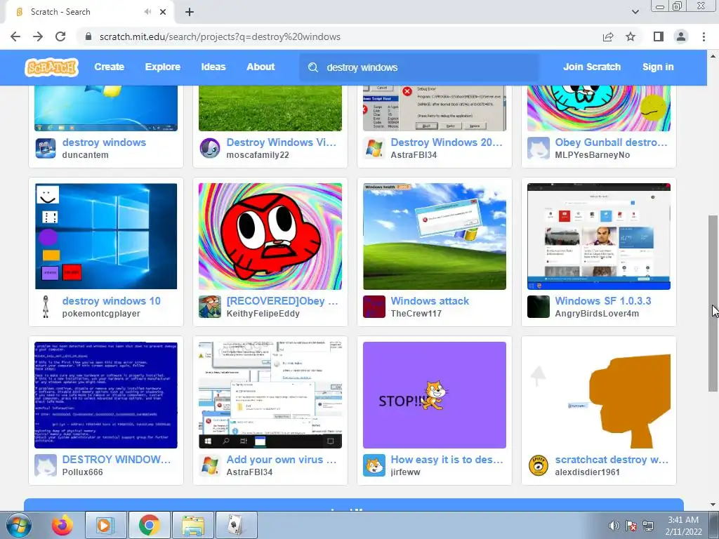Open the 'Windows SF 1.0.3.3' project link
Image resolution: width=719 pixels, height=539 pixels.
603,301
